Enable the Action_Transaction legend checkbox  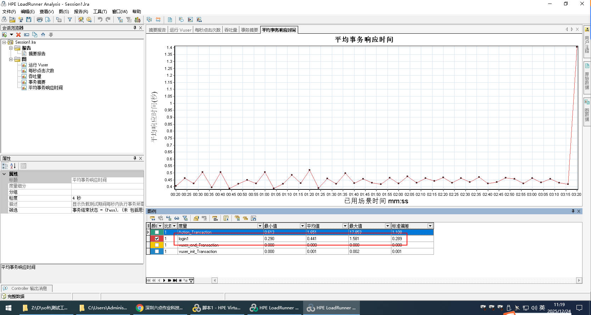[x=157, y=232]
